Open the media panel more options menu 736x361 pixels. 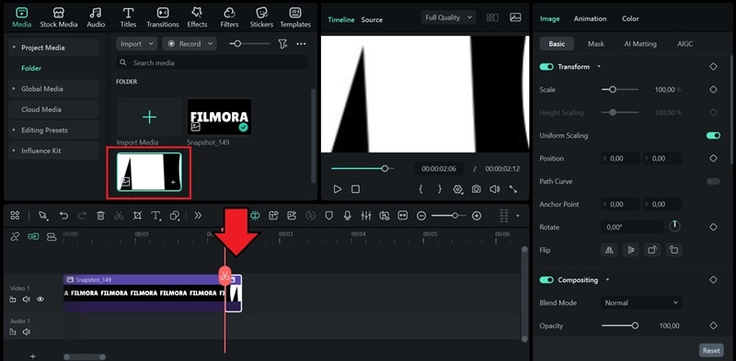coord(302,43)
